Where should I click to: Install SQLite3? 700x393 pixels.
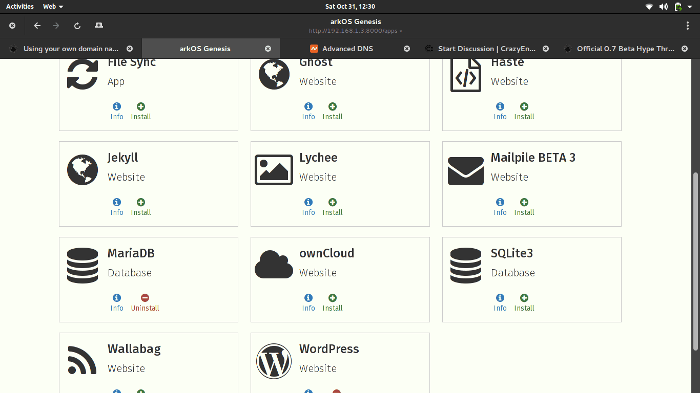pyautogui.click(x=524, y=302)
